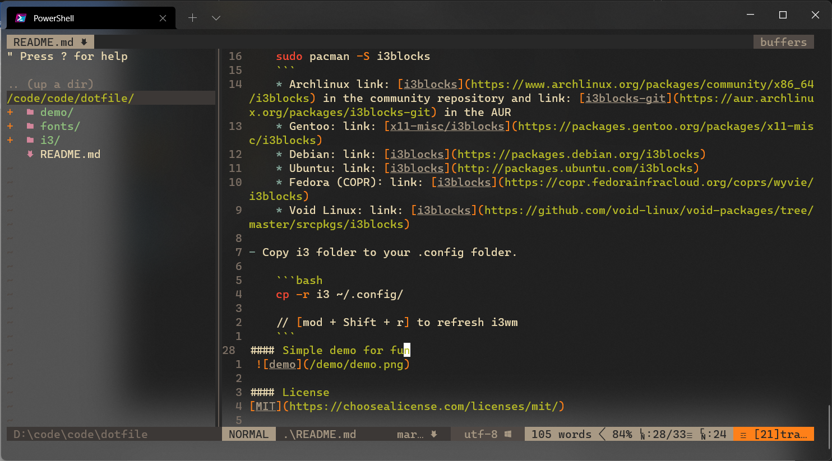The image size is (832, 461).
Task: Click the markdown arrow icon in README.md tab
Action: tap(84, 42)
